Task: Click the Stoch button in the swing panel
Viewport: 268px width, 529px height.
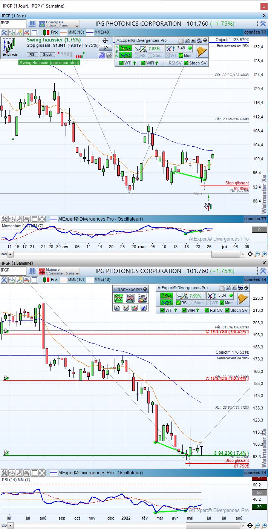Action: click(x=47, y=55)
